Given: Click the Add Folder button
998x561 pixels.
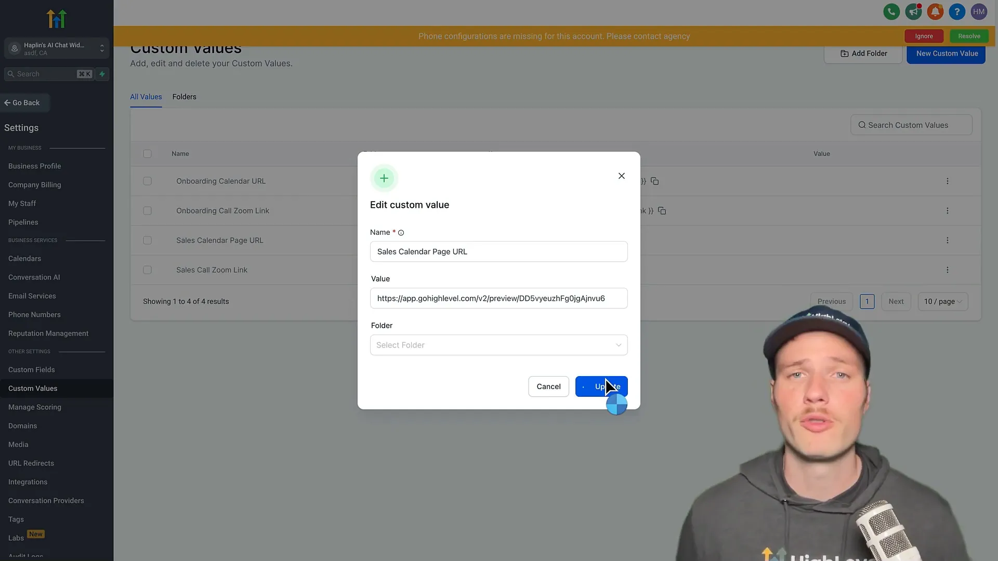Looking at the screenshot, I should click(863, 54).
